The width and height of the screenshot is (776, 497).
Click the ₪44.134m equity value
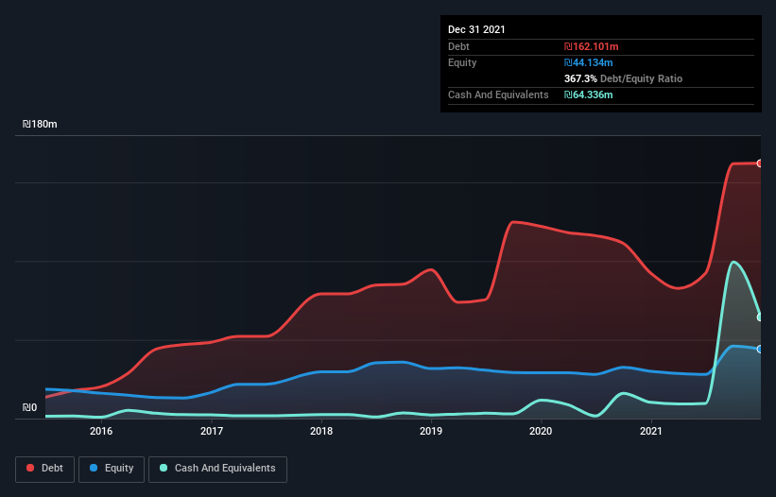(x=589, y=62)
